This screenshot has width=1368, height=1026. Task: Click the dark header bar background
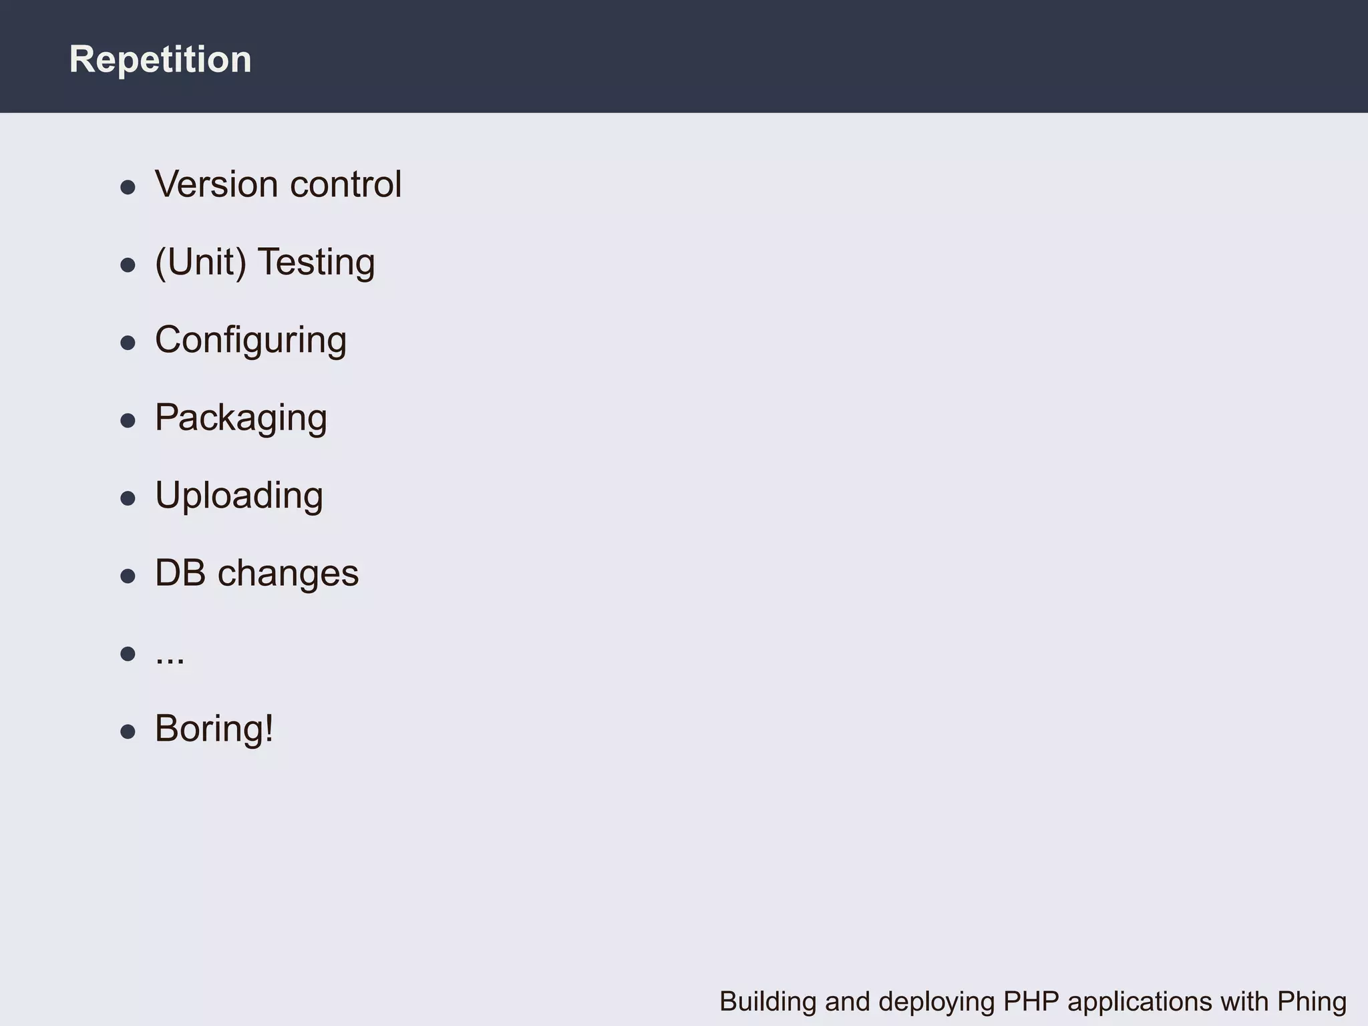click(802, 57)
